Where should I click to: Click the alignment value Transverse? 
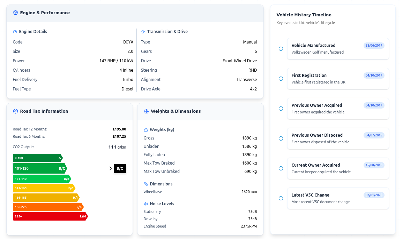click(x=247, y=80)
